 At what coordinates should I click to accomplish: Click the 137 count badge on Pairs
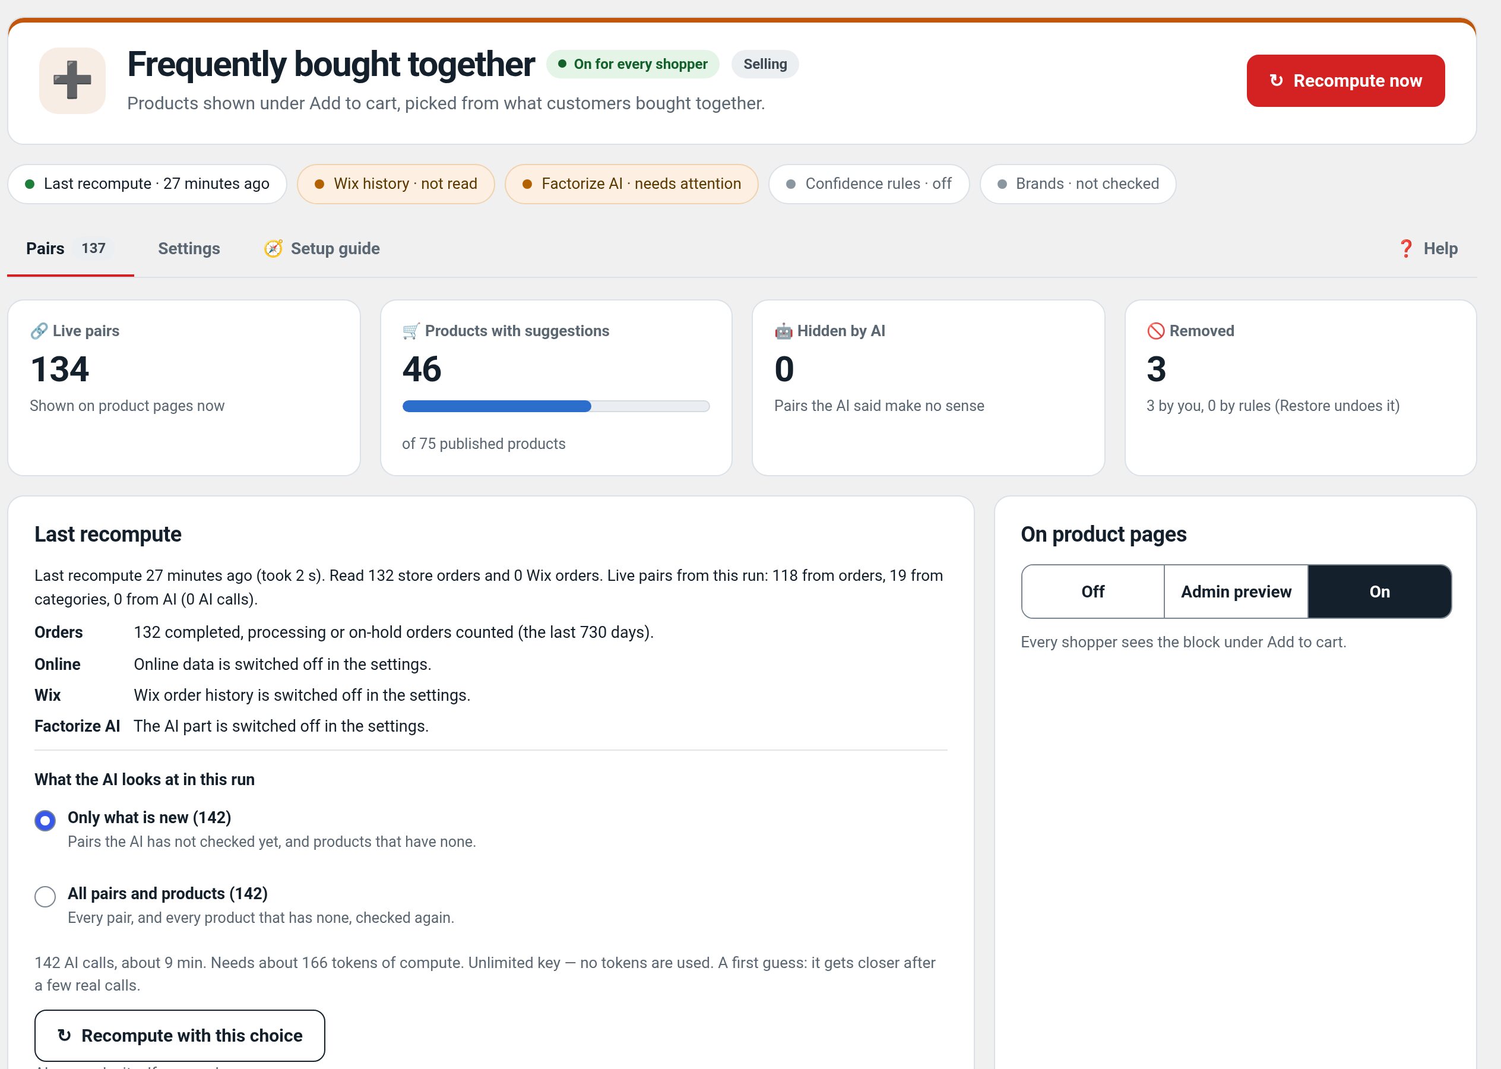coord(93,248)
